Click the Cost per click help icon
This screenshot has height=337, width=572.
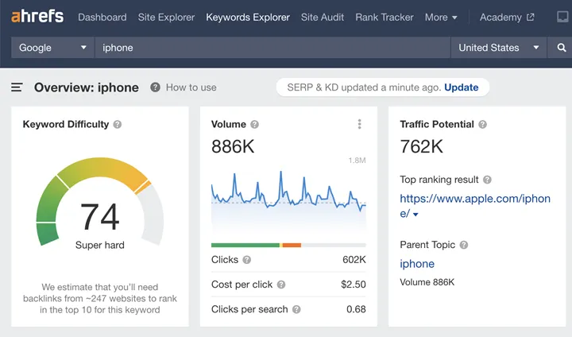281,285
